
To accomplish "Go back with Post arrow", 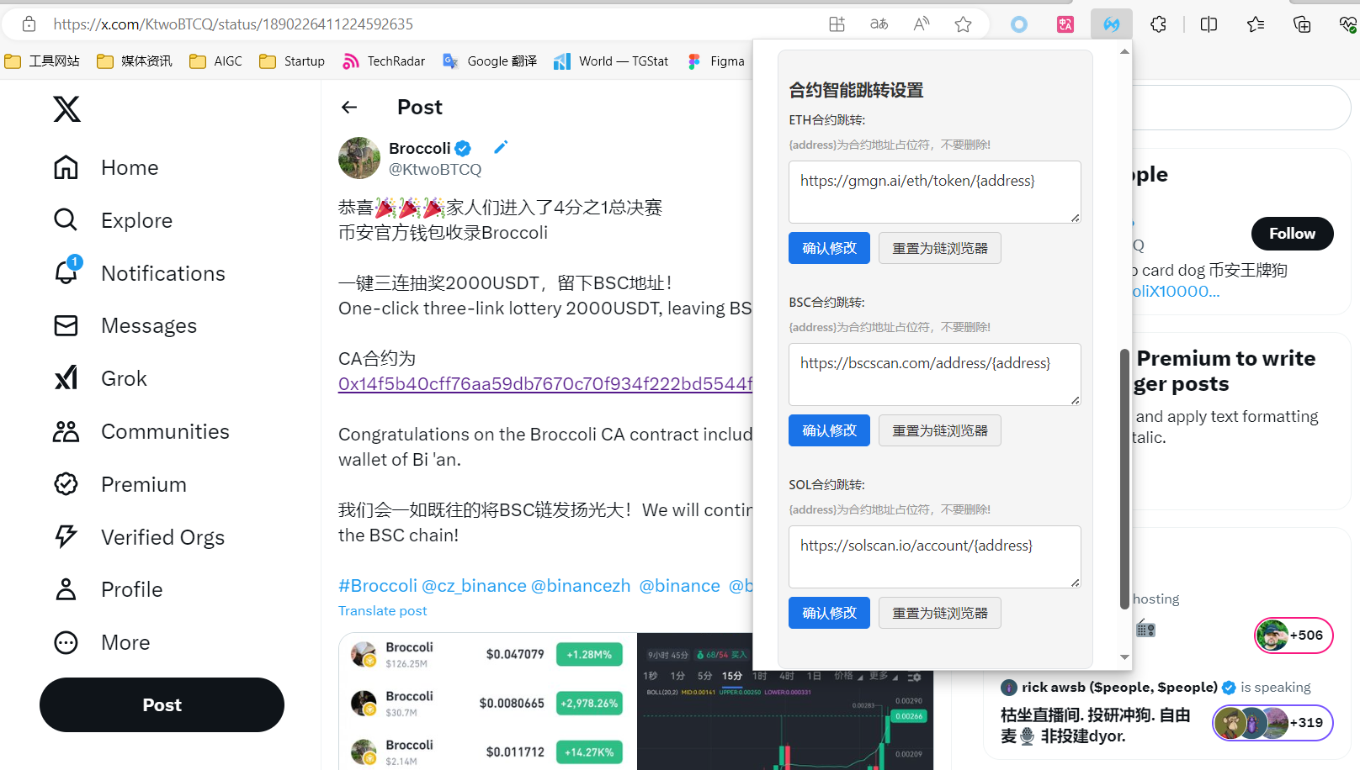I will 349,107.
